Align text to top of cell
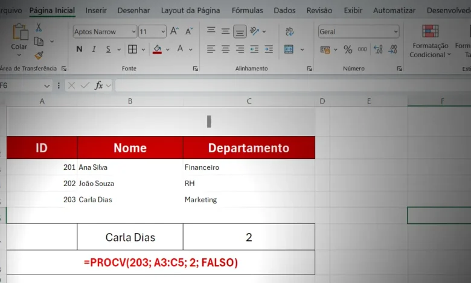This screenshot has height=283, width=471. [x=211, y=30]
